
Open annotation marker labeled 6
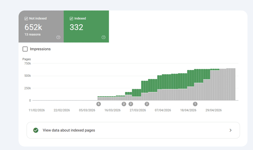99,104
